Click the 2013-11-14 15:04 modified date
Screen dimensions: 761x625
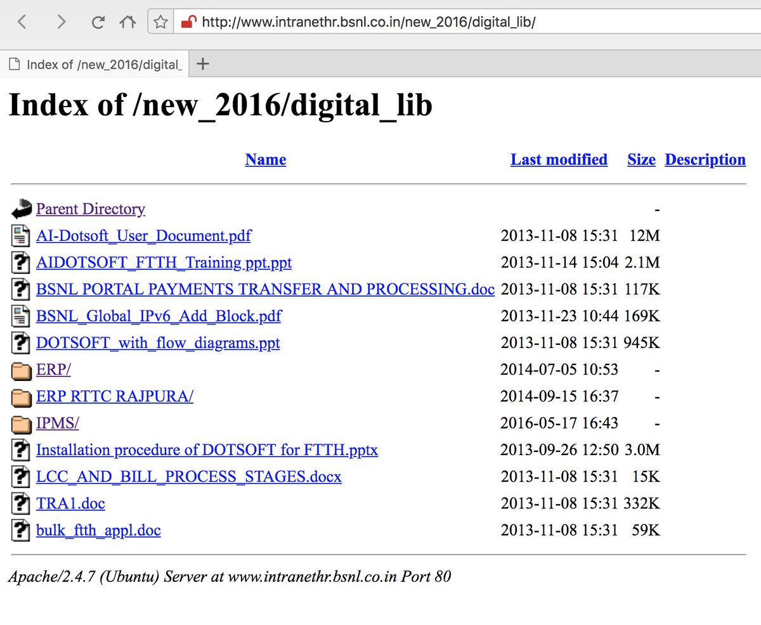[x=559, y=262]
